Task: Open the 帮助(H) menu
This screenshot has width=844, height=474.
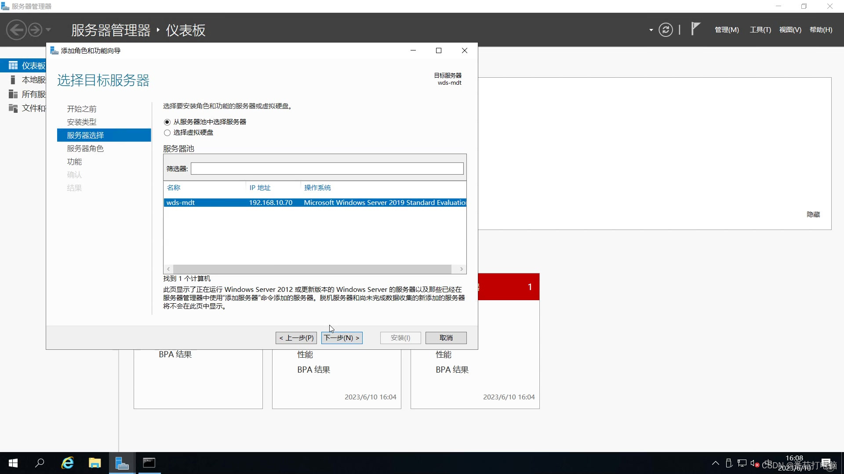Action: [821, 30]
